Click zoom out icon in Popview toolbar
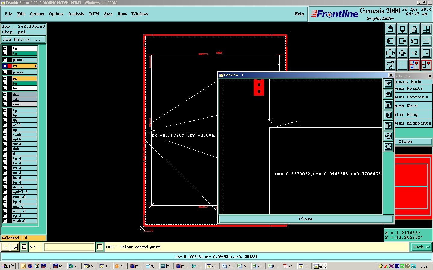This screenshot has width=433, height=270. 388,147
